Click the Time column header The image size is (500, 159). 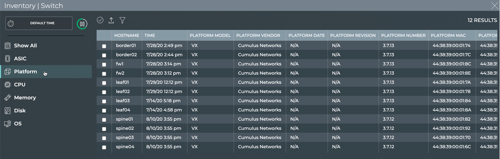pos(149,36)
